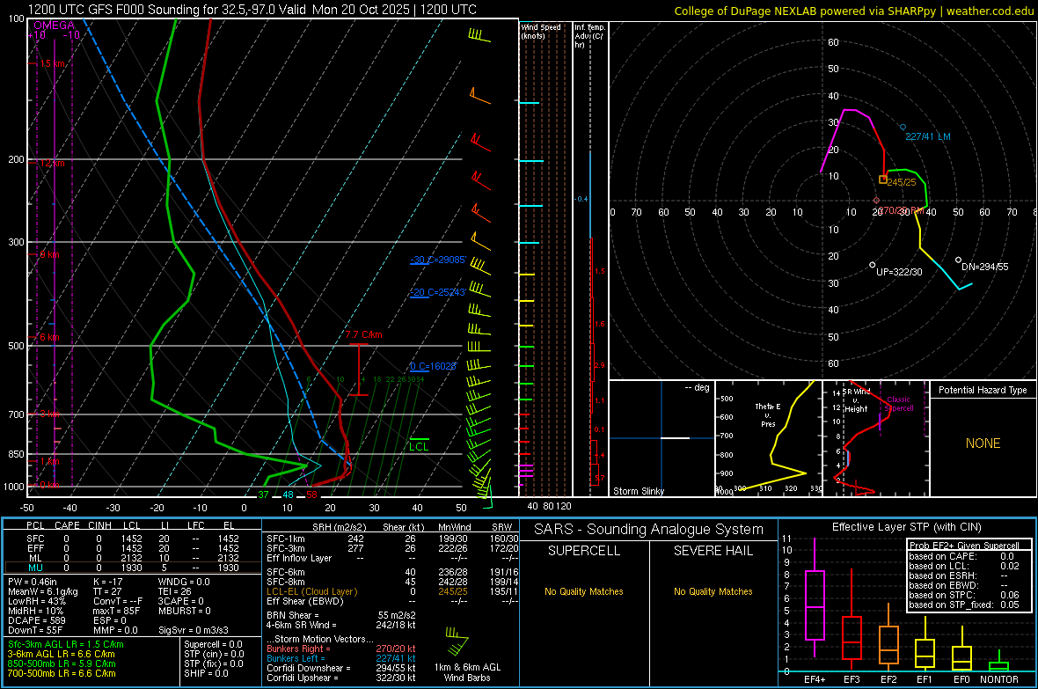Click the MBURST = 0 value
This screenshot has height=689, width=1038.
184,611
